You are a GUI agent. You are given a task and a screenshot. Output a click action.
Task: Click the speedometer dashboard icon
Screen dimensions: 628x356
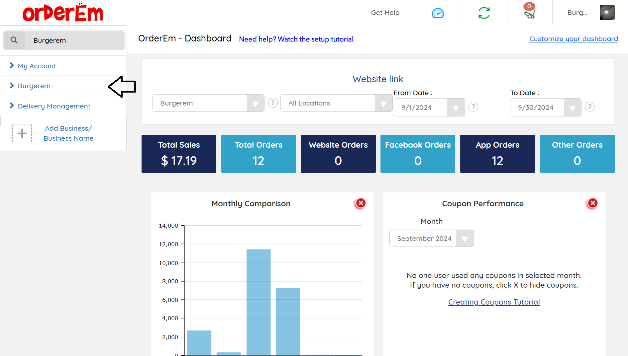click(438, 13)
